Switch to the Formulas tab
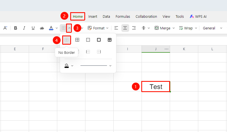The image size is (227, 132). tap(123, 17)
